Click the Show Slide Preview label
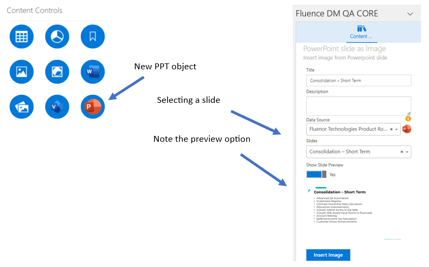This screenshot has width=429, height=267. 324,165
